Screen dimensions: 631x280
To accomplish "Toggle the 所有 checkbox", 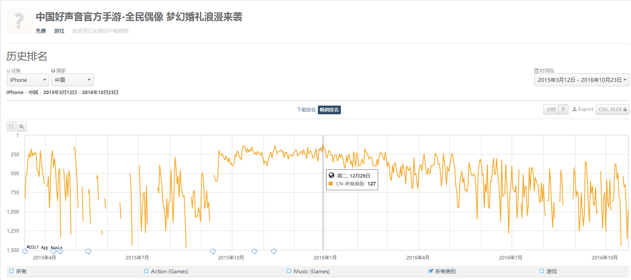I will point(11,271).
